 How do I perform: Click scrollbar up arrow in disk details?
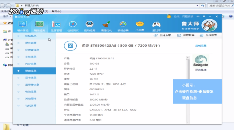(188, 58)
